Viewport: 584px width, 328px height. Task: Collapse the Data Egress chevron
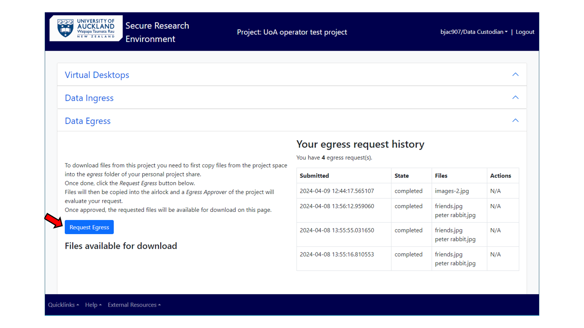coord(516,120)
